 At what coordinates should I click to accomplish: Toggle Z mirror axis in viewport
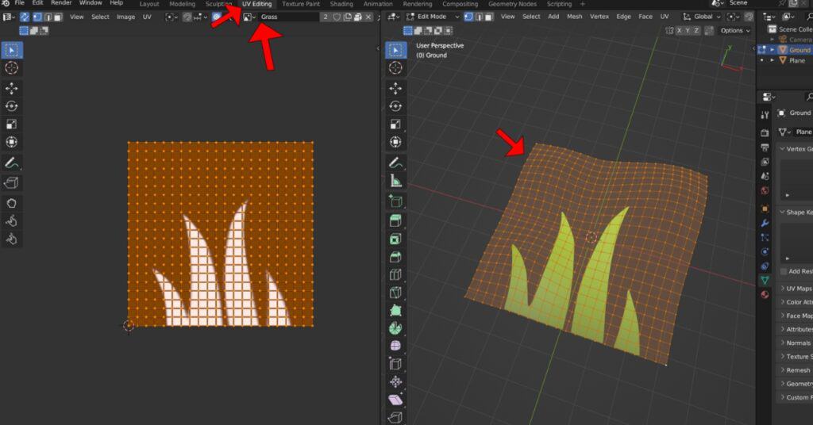[x=696, y=31]
